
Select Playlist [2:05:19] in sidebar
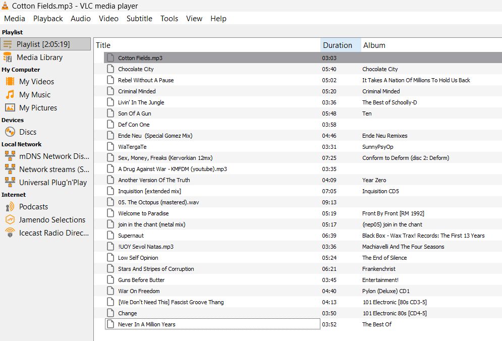pyautogui.click(x=45, y=44)
